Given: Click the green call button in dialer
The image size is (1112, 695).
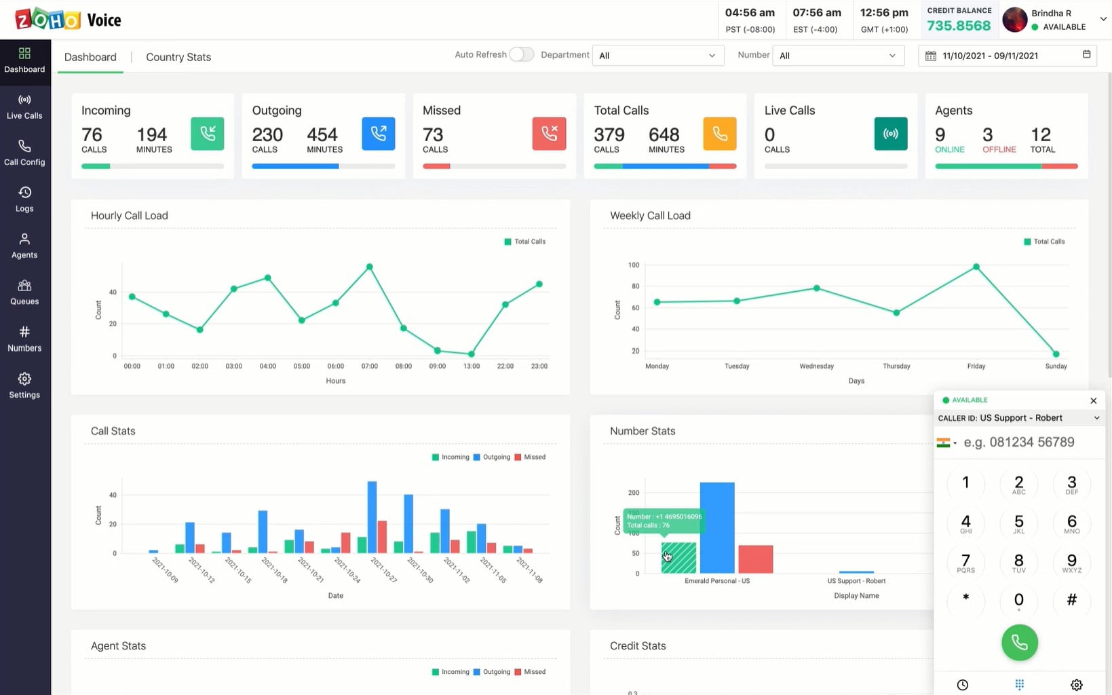Looking at the screenshot, I should [x=1020, y=642].
